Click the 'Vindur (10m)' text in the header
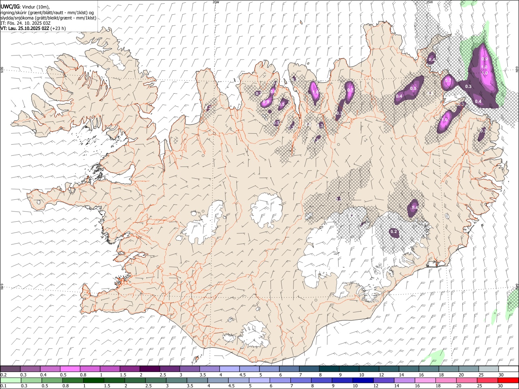This screenshot has width=519, height=389. click(36, 6)
